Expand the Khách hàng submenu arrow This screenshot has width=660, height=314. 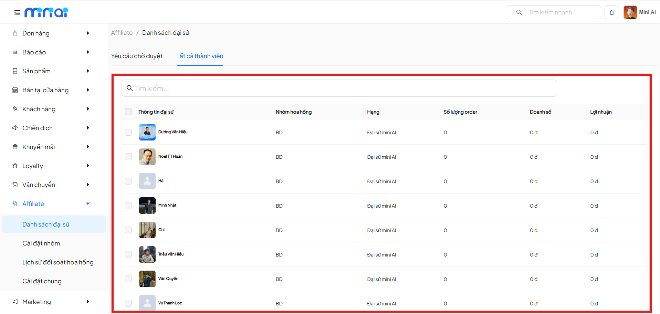(88, 109)
